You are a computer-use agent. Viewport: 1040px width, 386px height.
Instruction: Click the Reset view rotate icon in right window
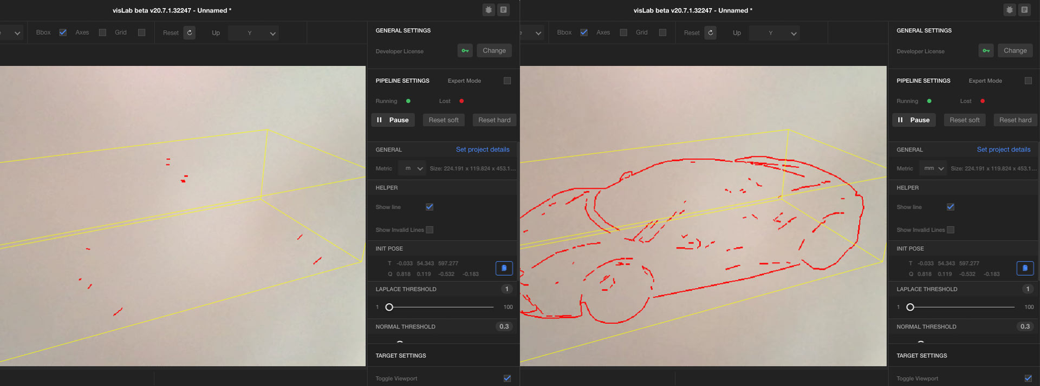(710, 33)
